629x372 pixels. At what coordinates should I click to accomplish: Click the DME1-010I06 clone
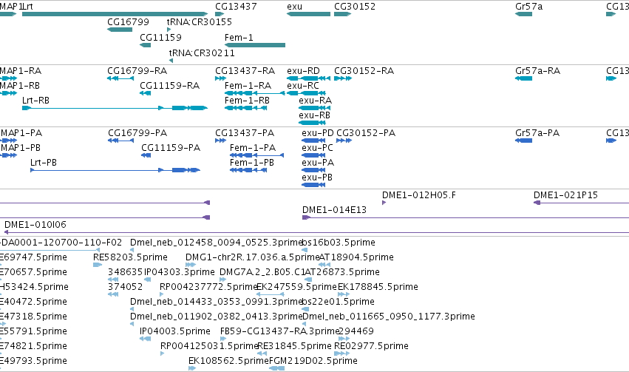pyautogui.click(x=316, y=232)
